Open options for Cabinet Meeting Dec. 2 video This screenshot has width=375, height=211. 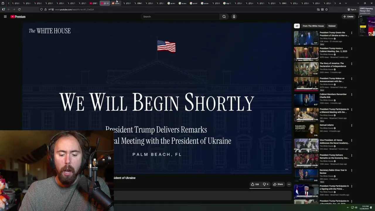coord(352,49)
